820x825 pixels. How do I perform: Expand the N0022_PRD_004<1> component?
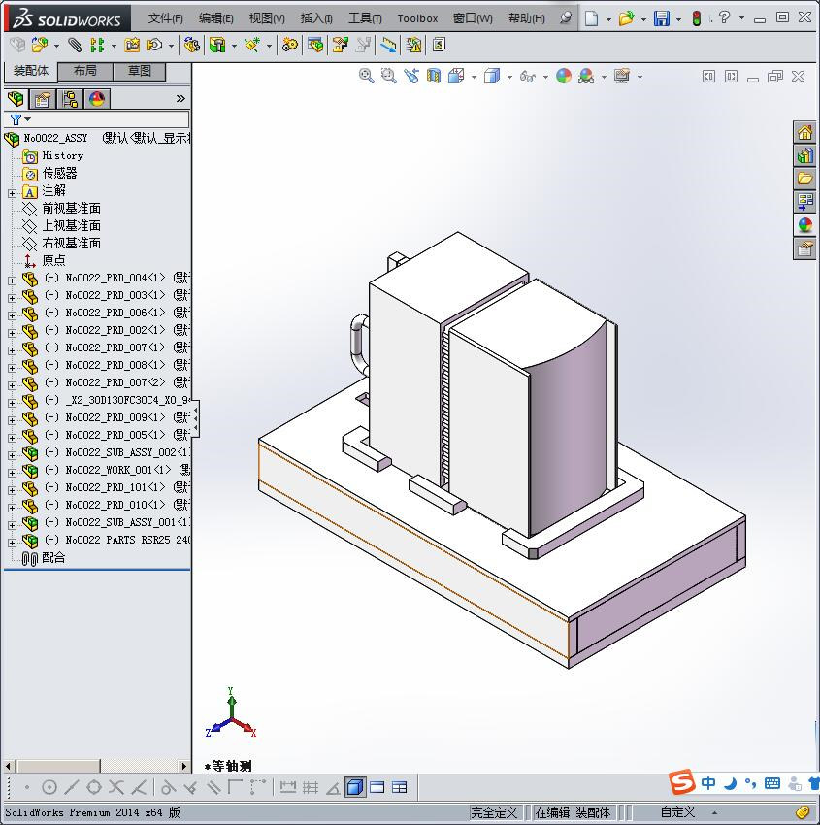12,280
